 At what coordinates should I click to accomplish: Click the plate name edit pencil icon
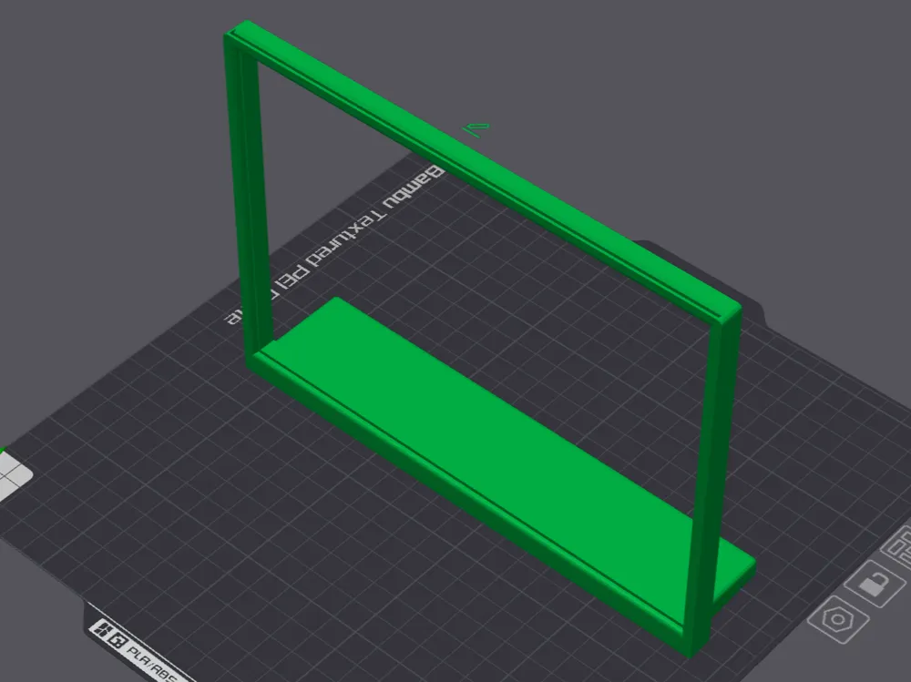click(x=477, y=129)
